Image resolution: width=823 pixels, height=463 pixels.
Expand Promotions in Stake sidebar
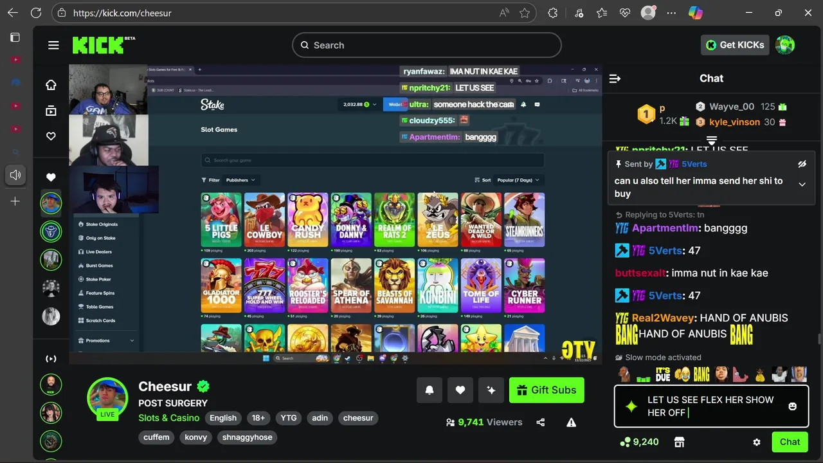point(106,341)
